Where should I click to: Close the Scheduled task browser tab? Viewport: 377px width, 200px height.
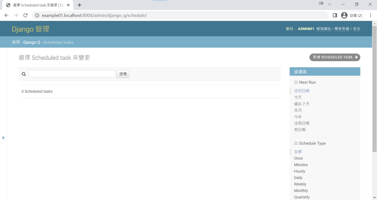[68, 5]
